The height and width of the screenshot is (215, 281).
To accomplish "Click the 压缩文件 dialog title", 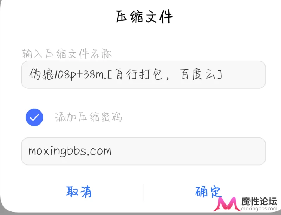I will (144, 17).
